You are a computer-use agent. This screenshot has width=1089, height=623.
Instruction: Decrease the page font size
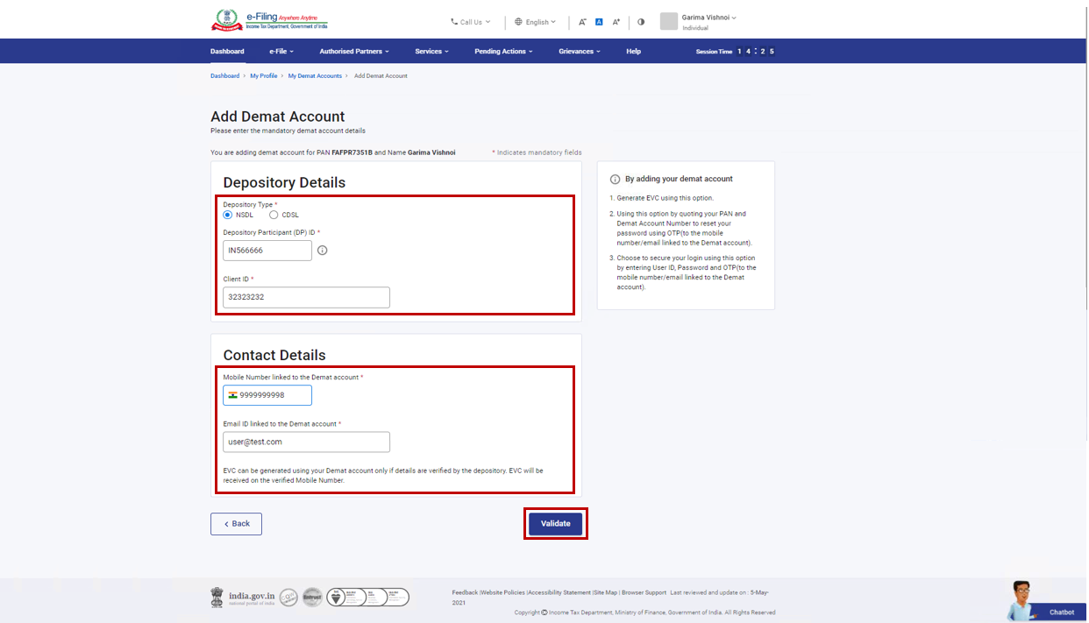[x=582, y=22]
